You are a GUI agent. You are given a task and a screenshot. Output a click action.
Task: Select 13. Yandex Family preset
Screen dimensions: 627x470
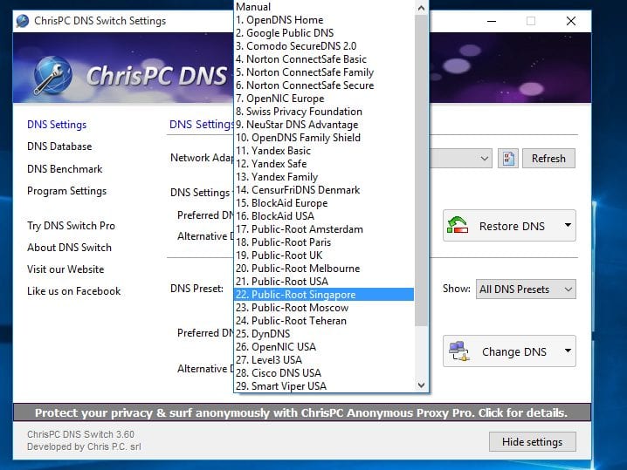323,177
